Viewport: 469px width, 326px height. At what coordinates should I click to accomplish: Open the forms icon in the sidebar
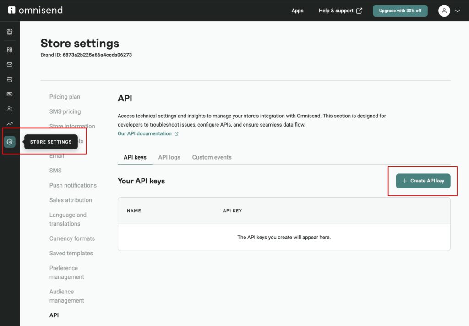point(10,94)
